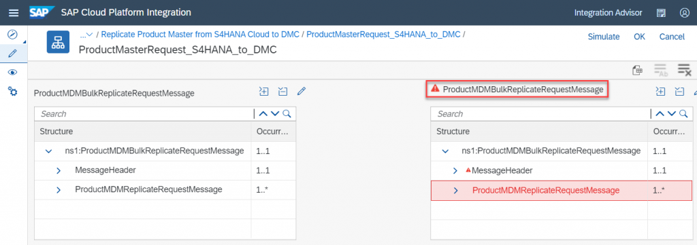Click the delete mappings toolbar icon

[684, 70]
